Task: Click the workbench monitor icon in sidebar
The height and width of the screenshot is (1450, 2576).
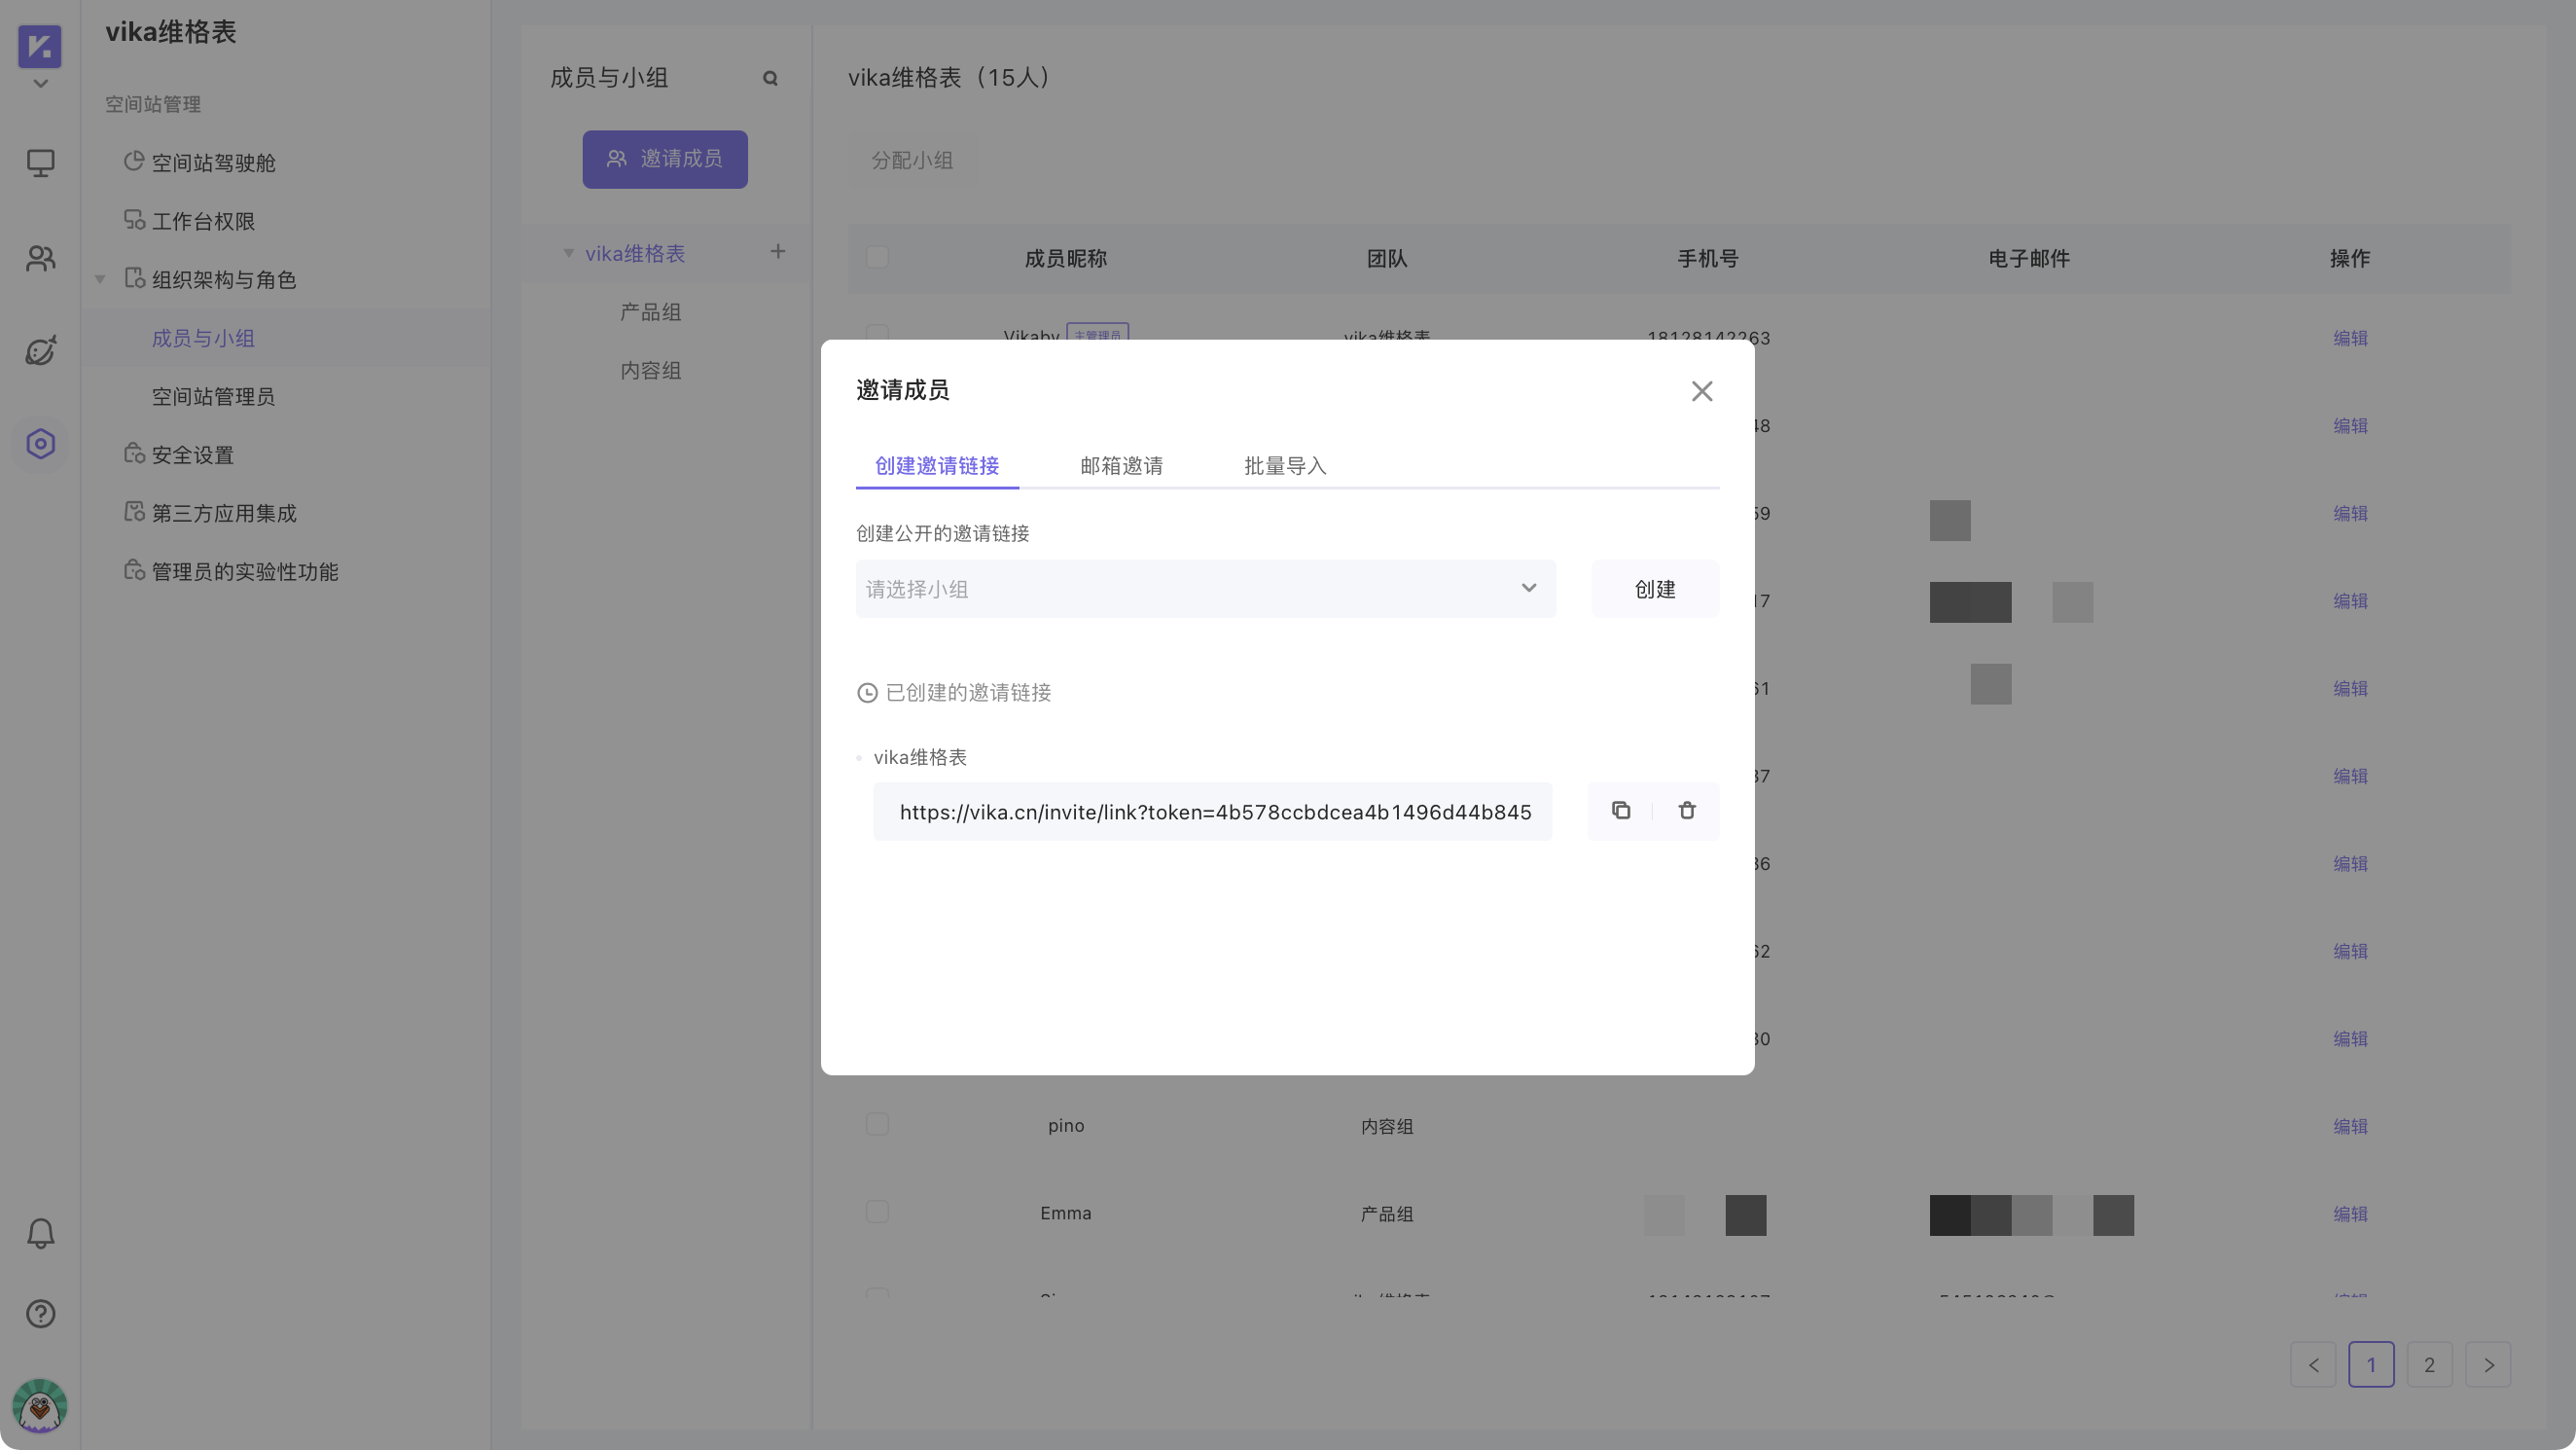Action: pyautogui.click(x=40, y=163)
